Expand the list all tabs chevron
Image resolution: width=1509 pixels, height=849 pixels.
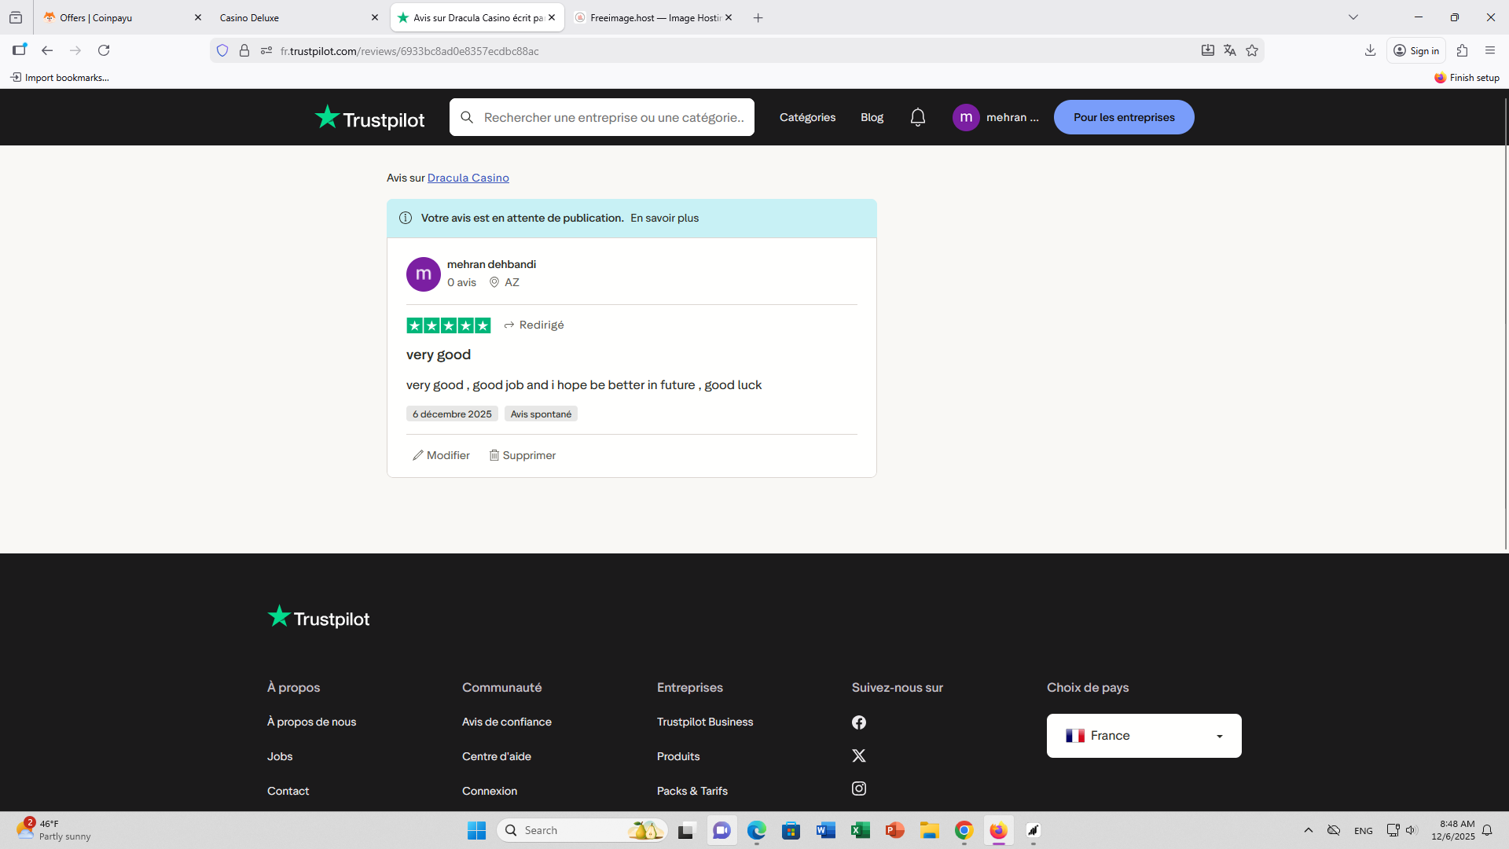coord(1353,17)
